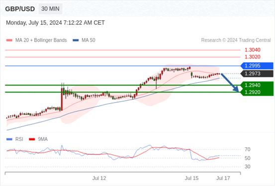Image resolution: width=275 pixels, height=186 pixels.
Task: Click the GBP/USD pair title
Action: click(x=20, y=9)
